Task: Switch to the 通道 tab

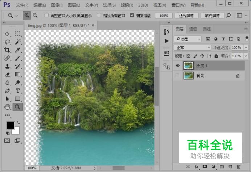Action: [x=193, y=29]
